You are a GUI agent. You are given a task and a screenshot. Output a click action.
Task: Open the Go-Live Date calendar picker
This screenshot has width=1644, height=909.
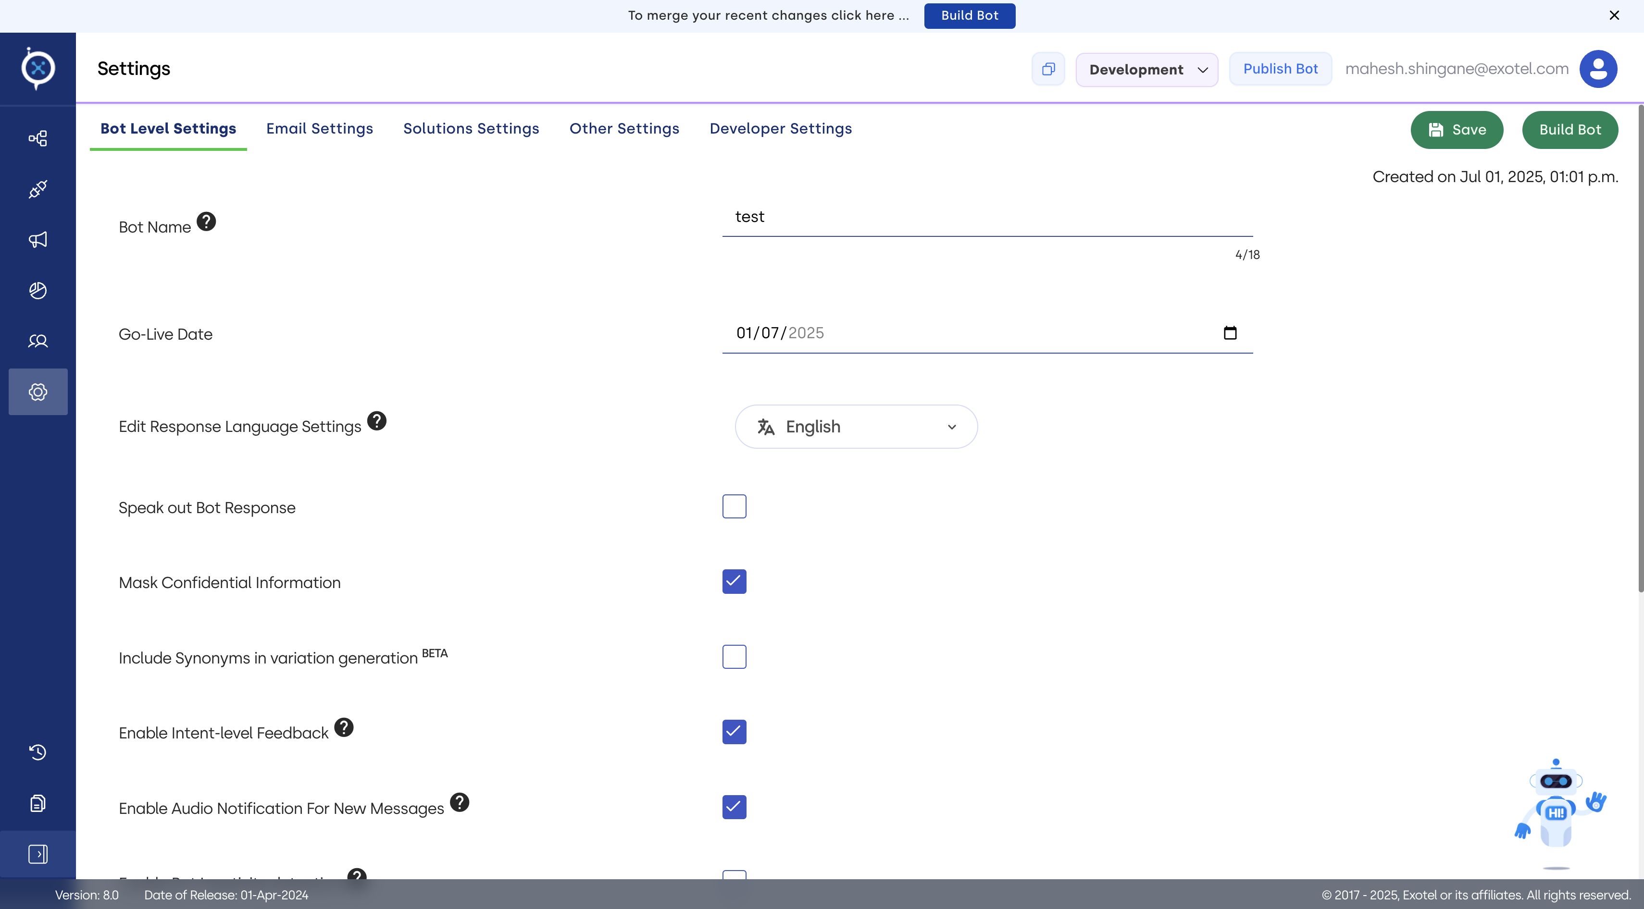tap(1230, 333)
